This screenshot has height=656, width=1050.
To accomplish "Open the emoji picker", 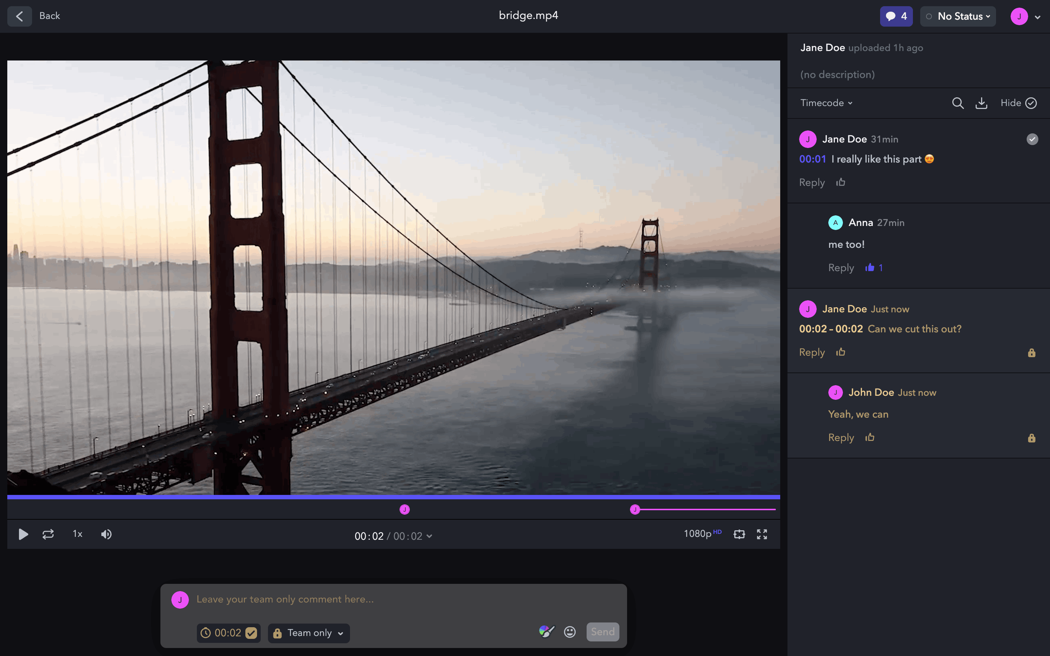I will coord(570,632).
